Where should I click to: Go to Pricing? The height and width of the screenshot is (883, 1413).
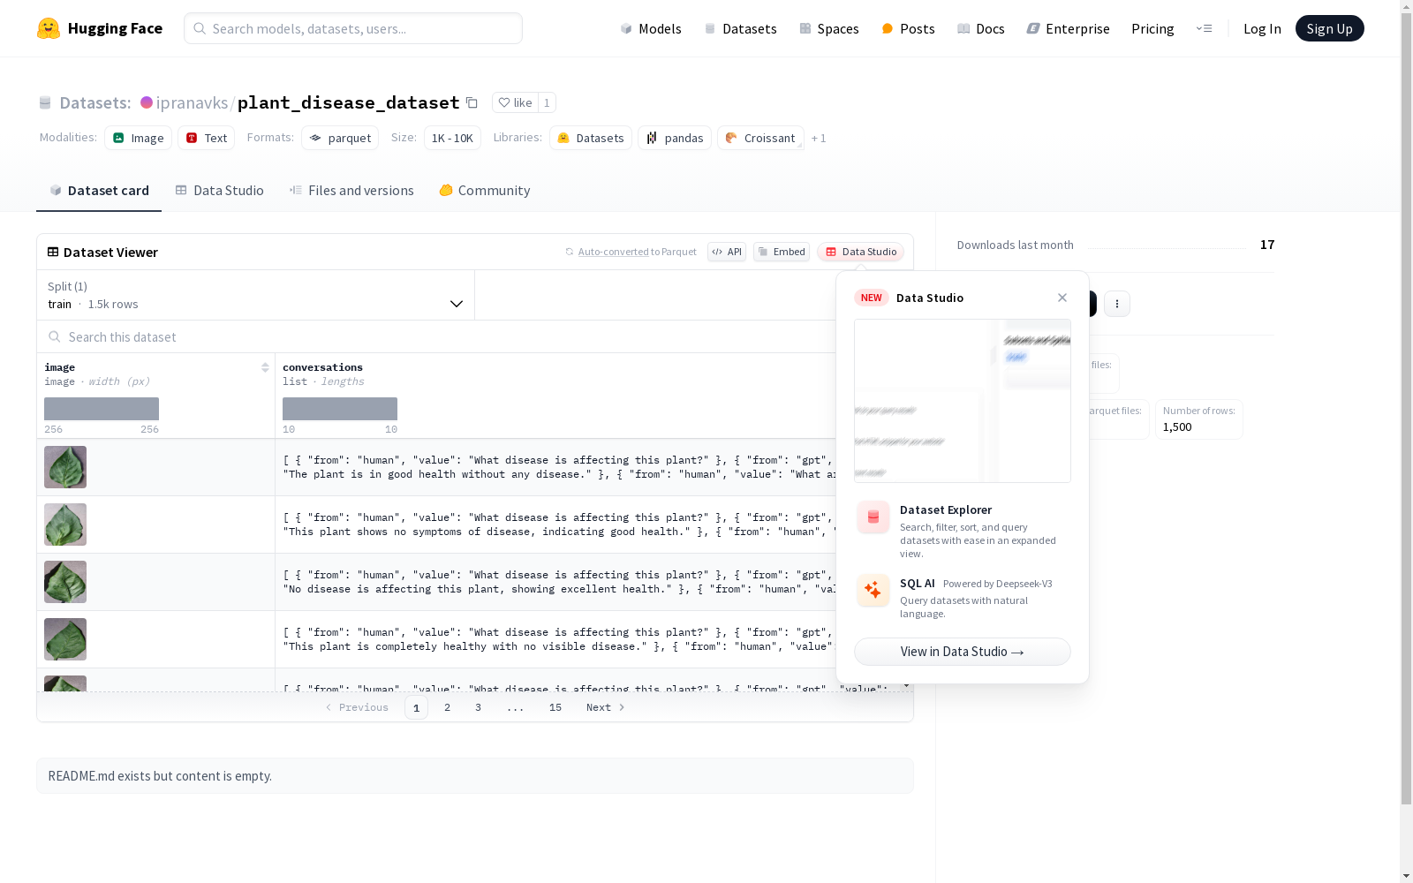(x=1152, y=28)
